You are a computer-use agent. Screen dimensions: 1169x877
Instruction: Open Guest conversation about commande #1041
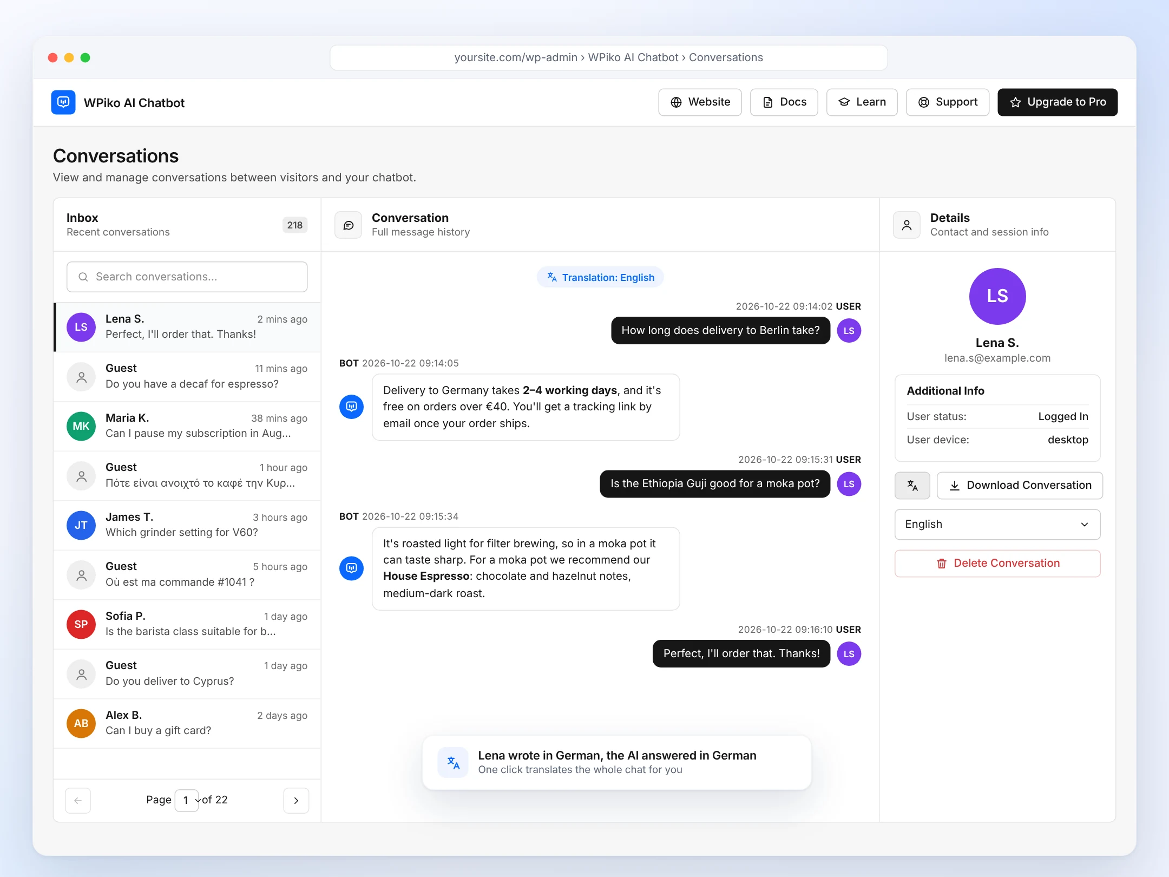point(187,575)
